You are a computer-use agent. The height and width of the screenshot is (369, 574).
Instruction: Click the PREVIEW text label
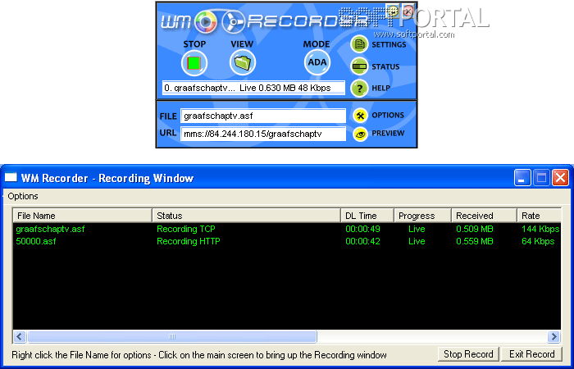point(388,133)
